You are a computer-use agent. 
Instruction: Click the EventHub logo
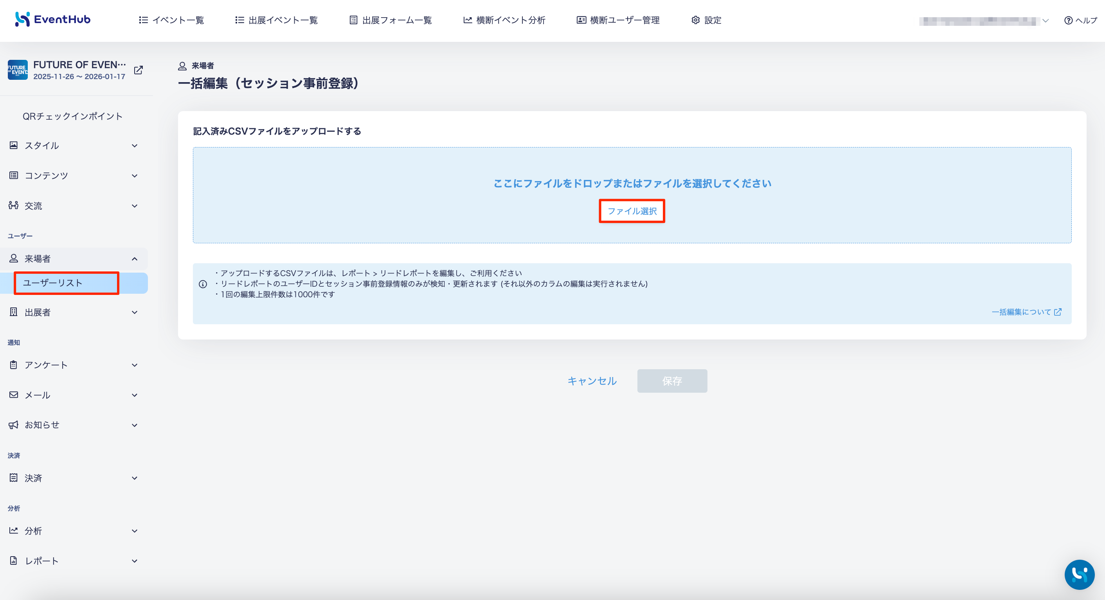pyautogui.click(x=52, y=19)
